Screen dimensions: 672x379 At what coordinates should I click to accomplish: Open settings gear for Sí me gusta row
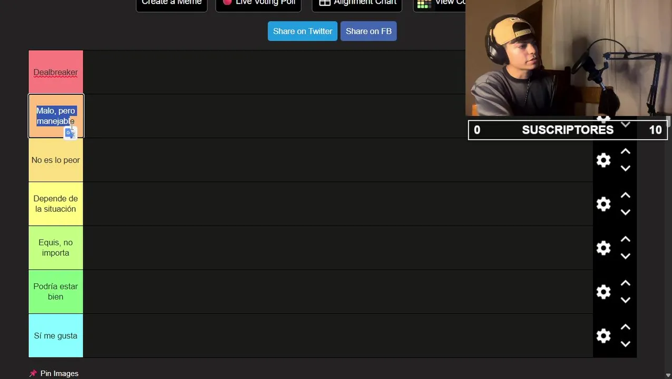(x=603, y=336)
